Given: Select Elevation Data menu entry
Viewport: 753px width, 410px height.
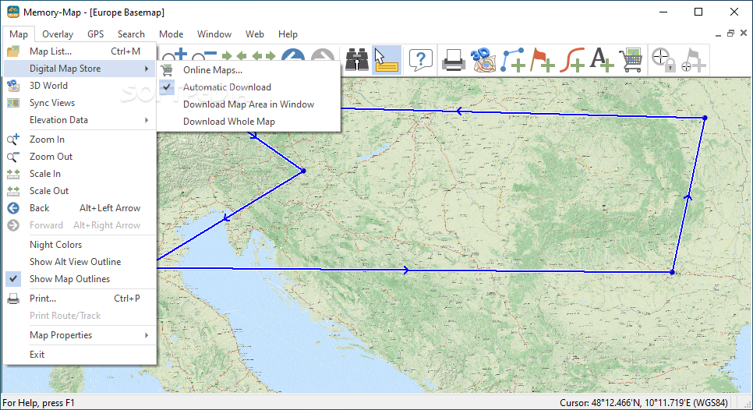Looking at the screenshot, I should (80, 120).
